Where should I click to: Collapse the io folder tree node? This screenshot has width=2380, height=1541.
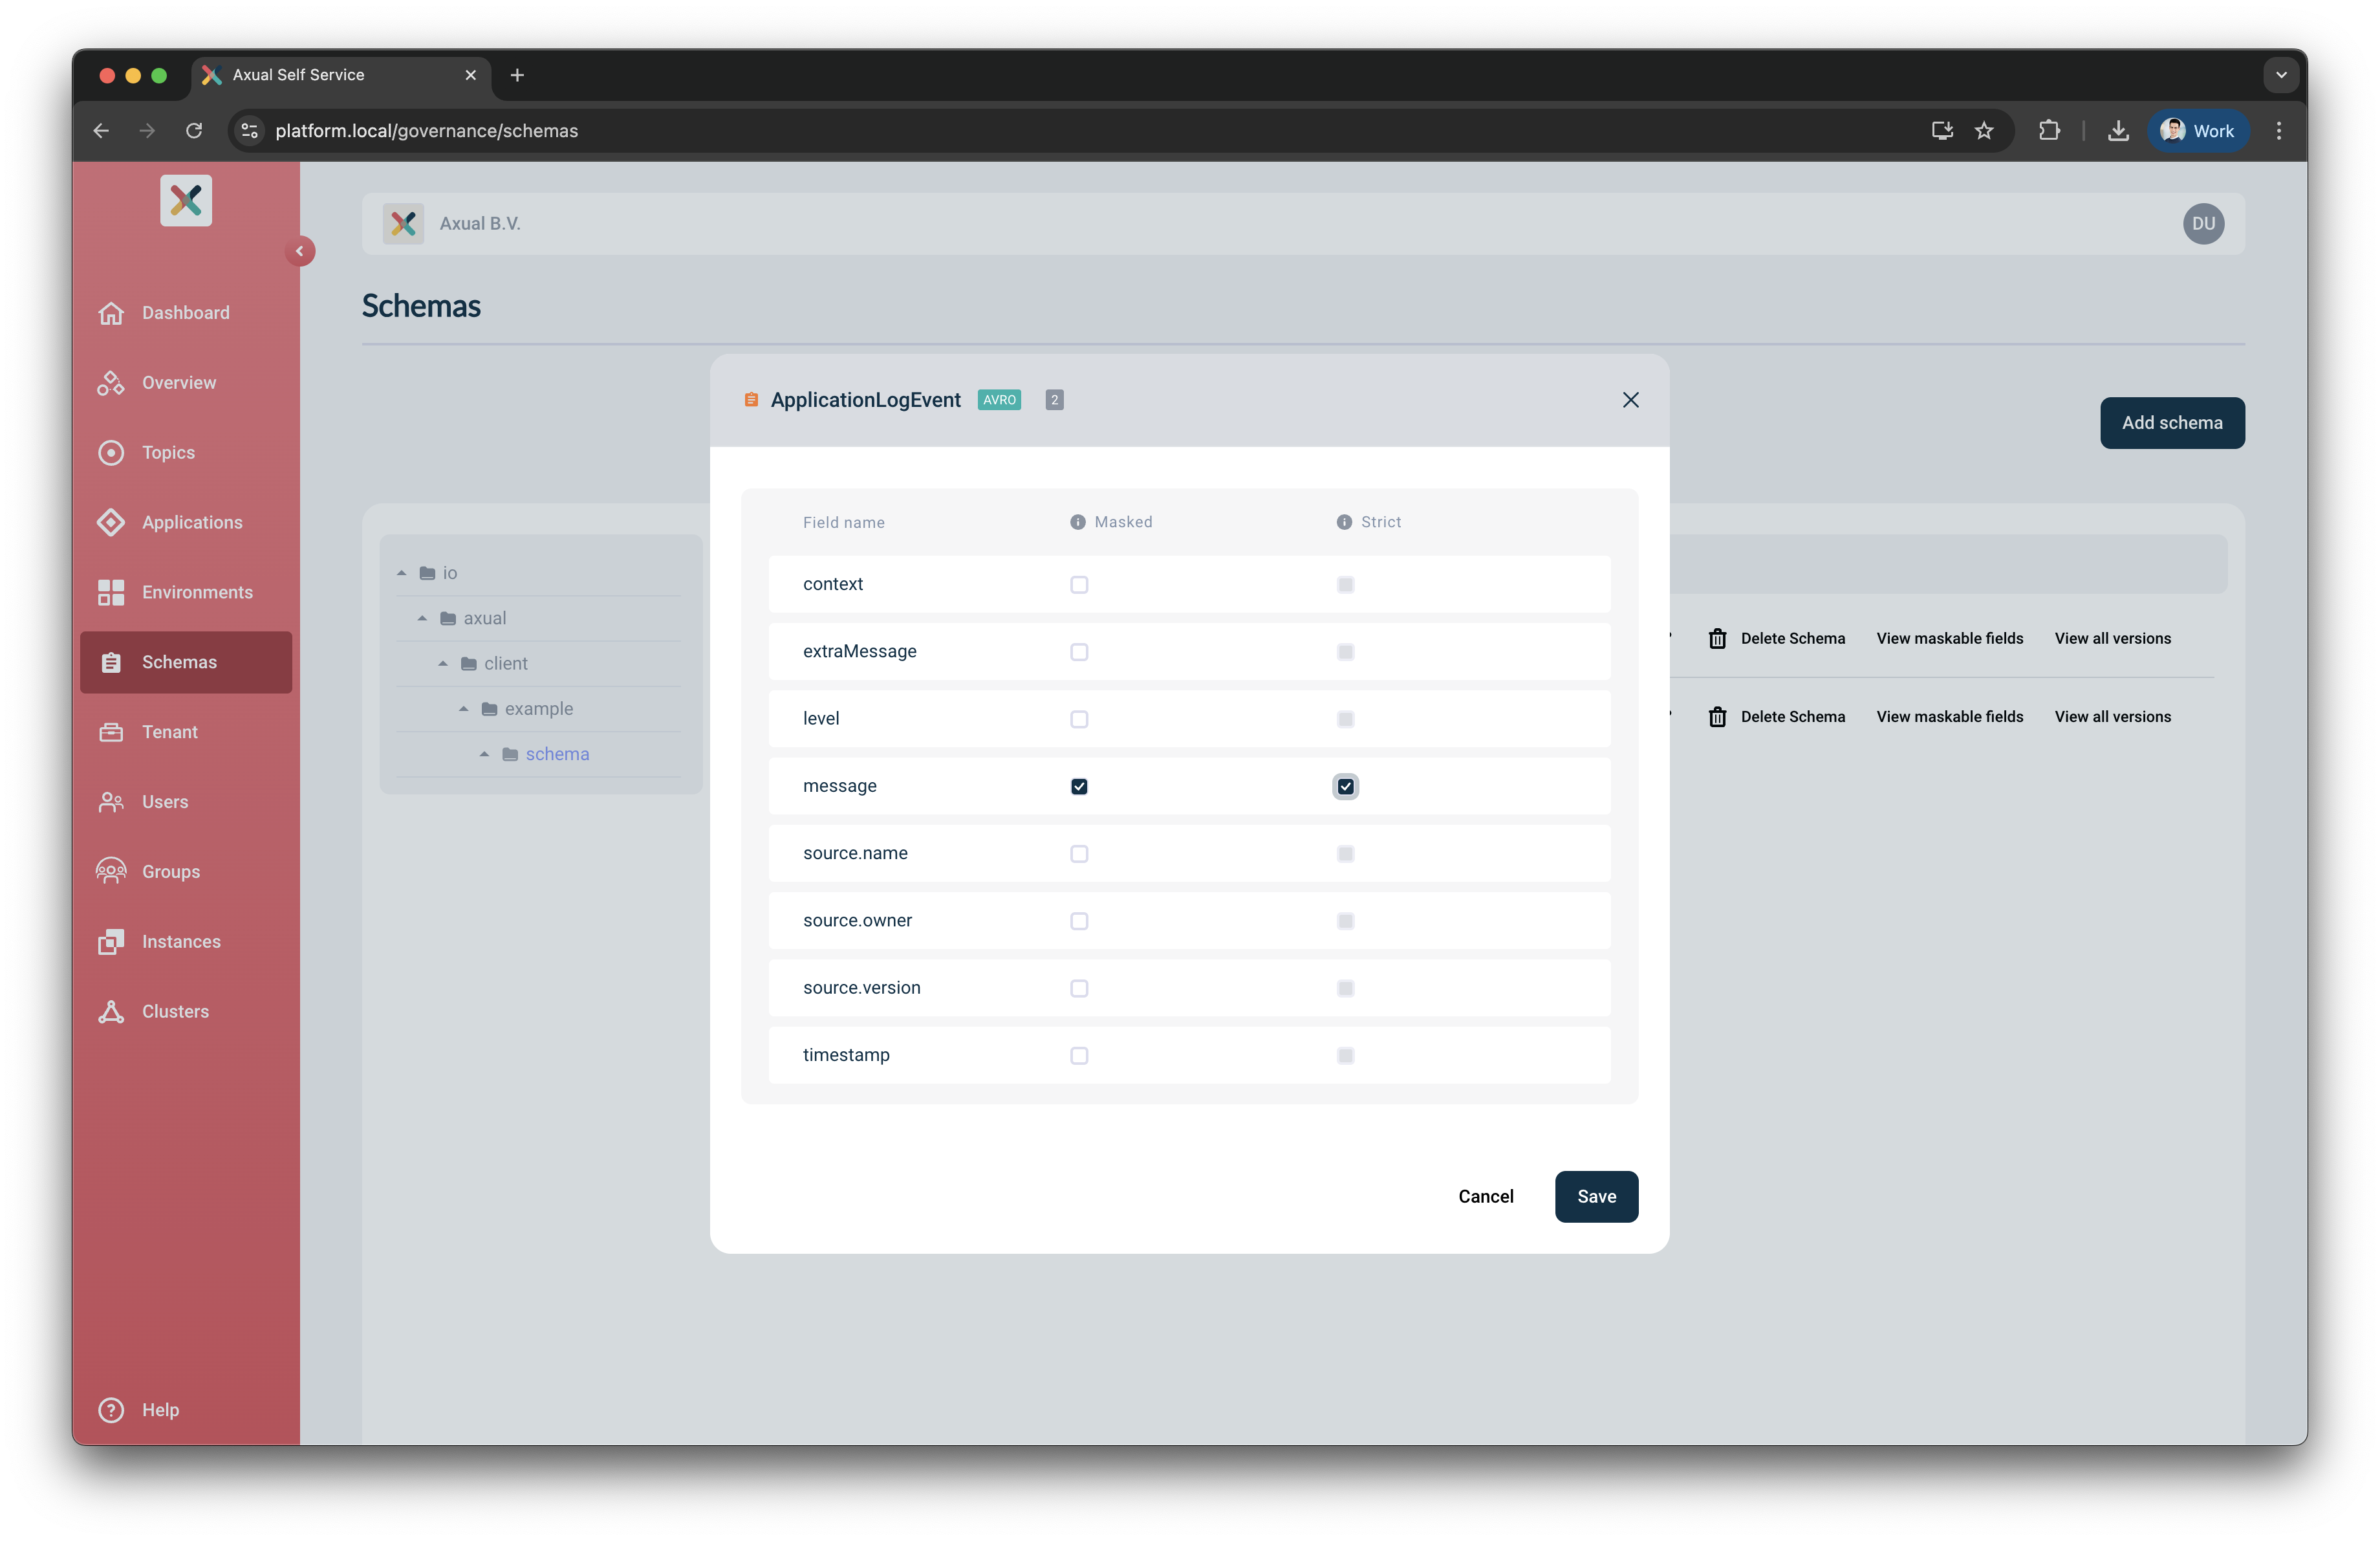(402, 573)
